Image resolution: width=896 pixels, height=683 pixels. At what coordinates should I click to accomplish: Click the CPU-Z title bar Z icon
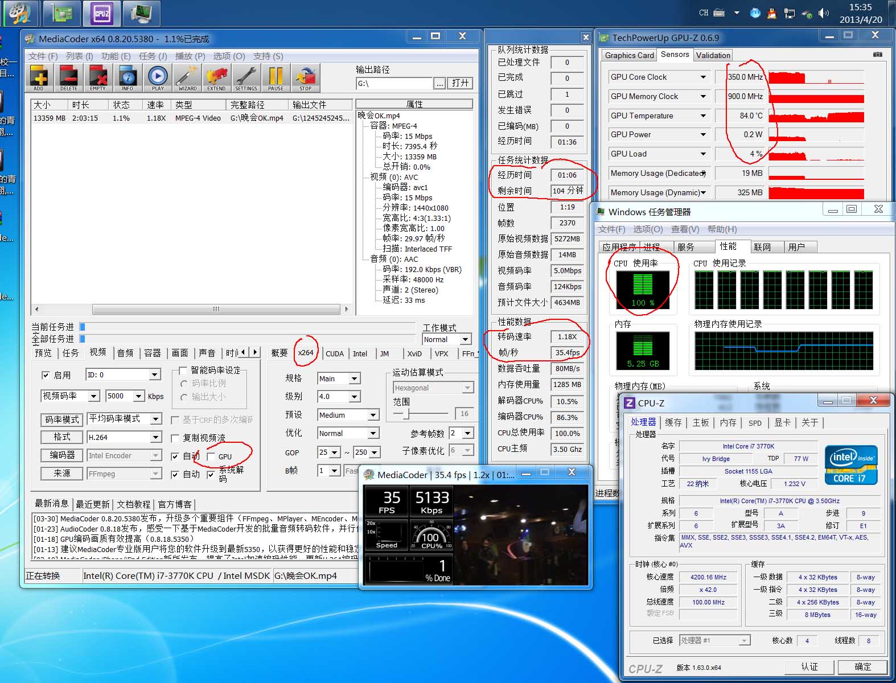pyautogui.click(x=630, y=403)
